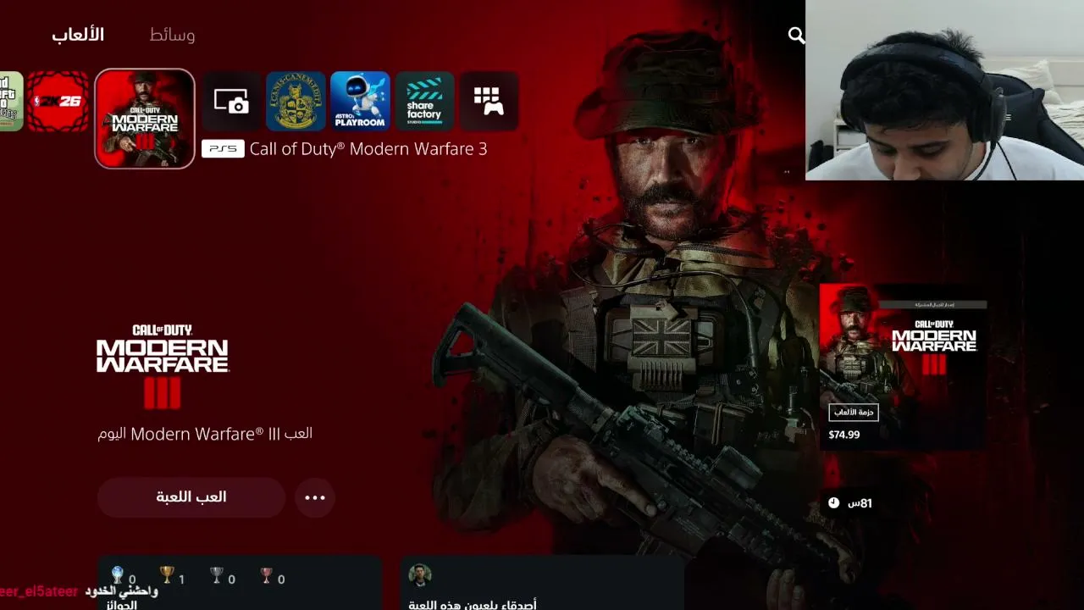Click the العب Modern Warfare III اليوم text
Image resolution: width=1084 pixels, height=610 pixels.
pos(205,434)
